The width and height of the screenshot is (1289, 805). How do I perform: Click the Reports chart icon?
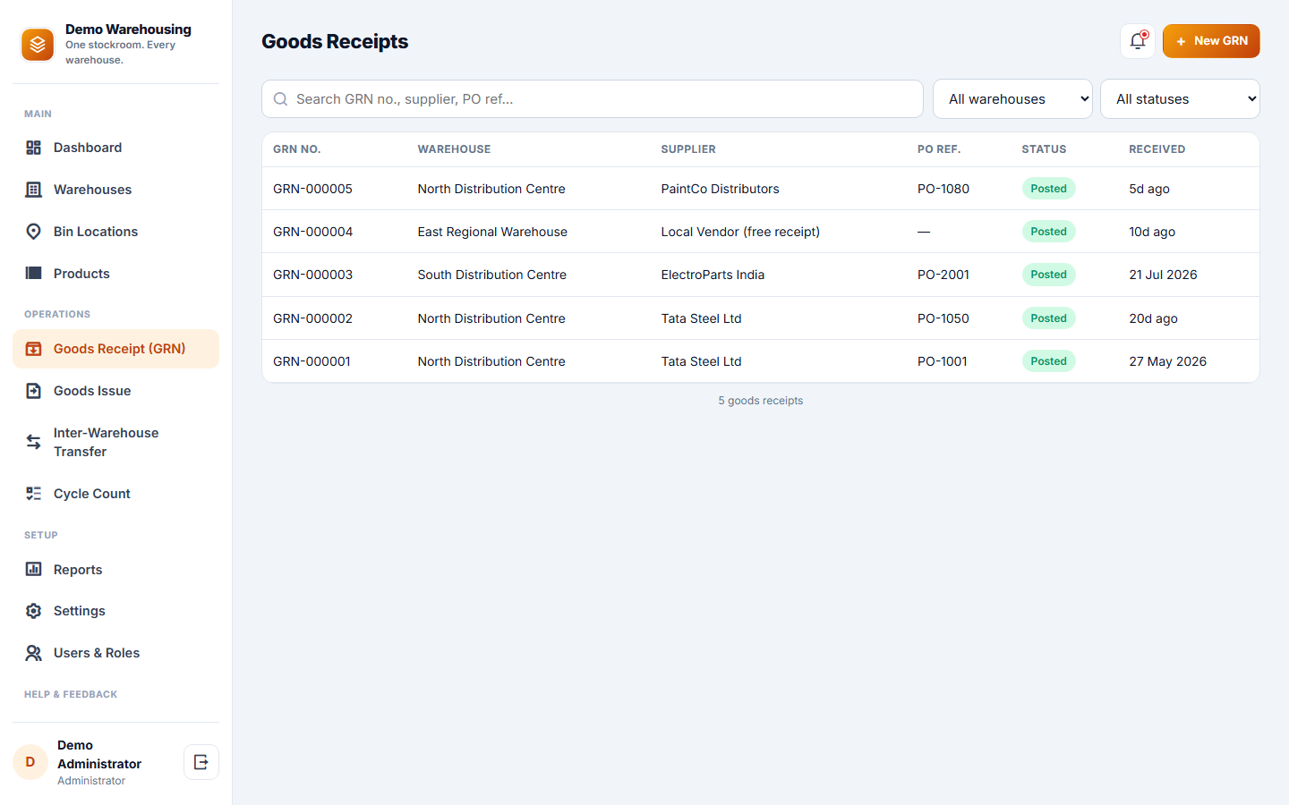click(34, 570)
